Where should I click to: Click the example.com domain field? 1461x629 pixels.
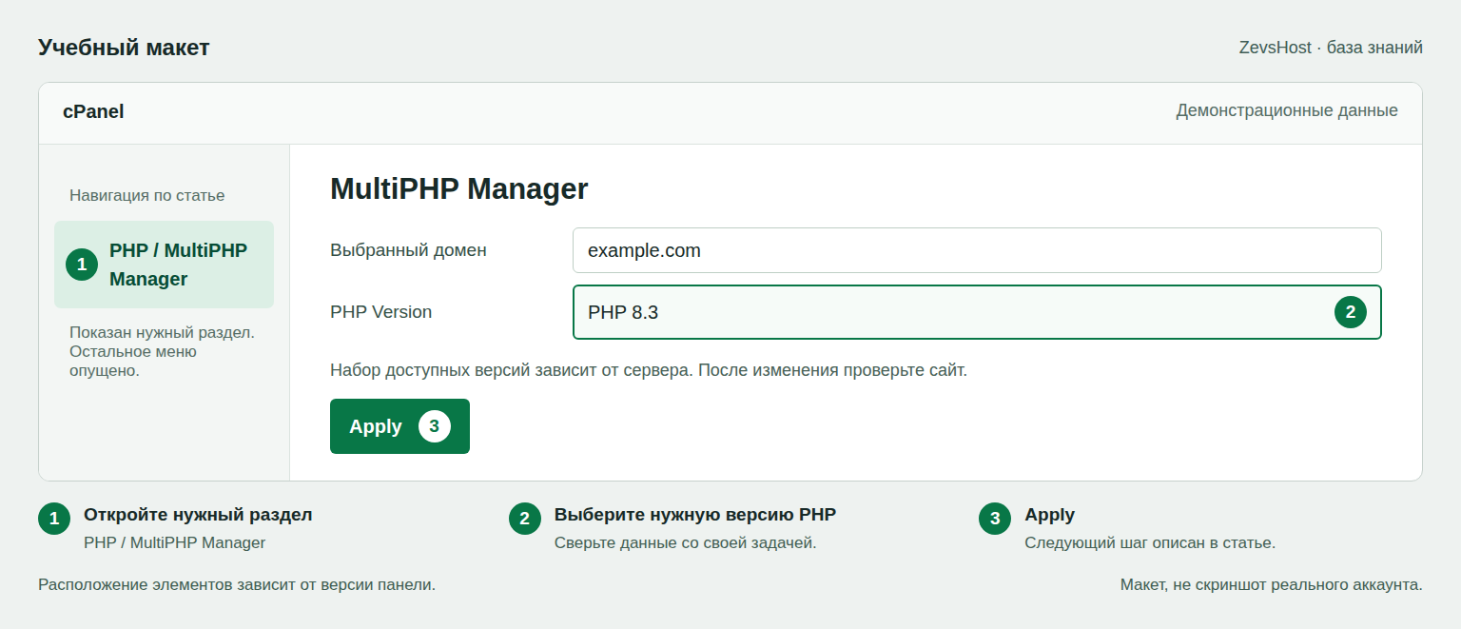pos(977,250)
